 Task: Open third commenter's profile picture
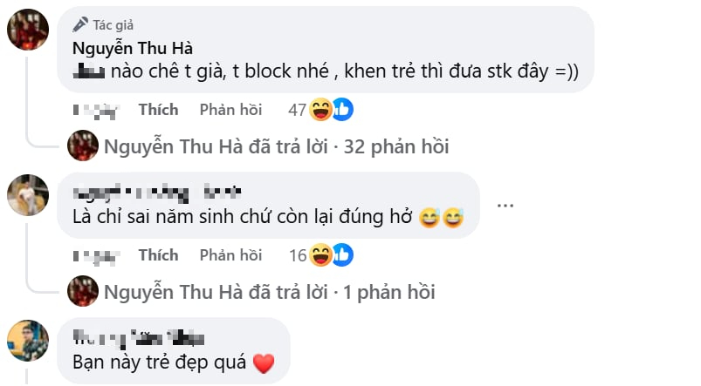[x=27, y=340]
